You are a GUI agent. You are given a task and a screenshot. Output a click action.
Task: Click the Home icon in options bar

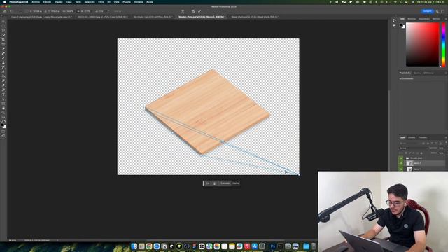(x=5, y=11)
